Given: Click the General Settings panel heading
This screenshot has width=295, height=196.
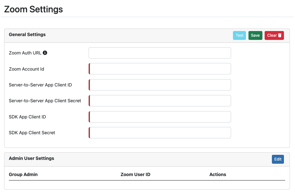Looking at the screenshot, I should pyautogui.click(x=27, y=35).
